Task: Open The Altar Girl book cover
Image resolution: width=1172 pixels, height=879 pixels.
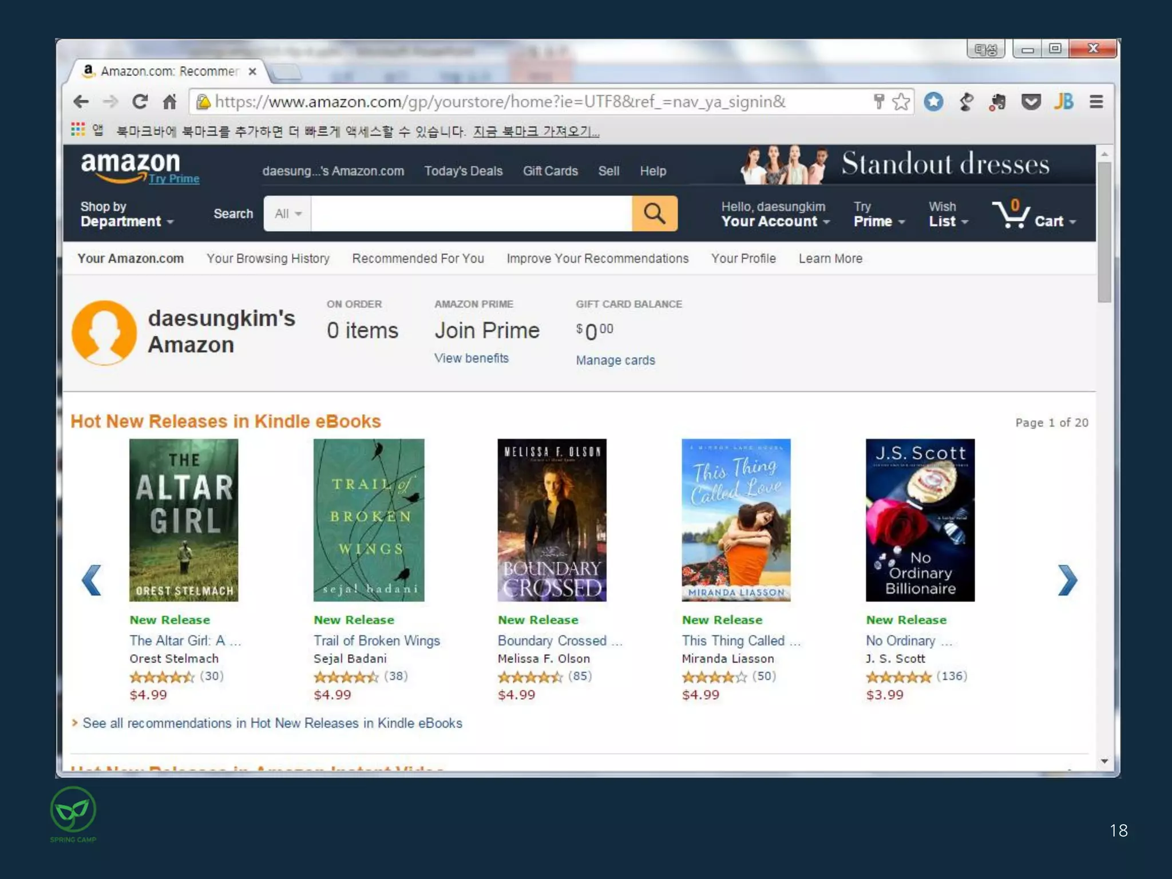Action: point(184,520)
